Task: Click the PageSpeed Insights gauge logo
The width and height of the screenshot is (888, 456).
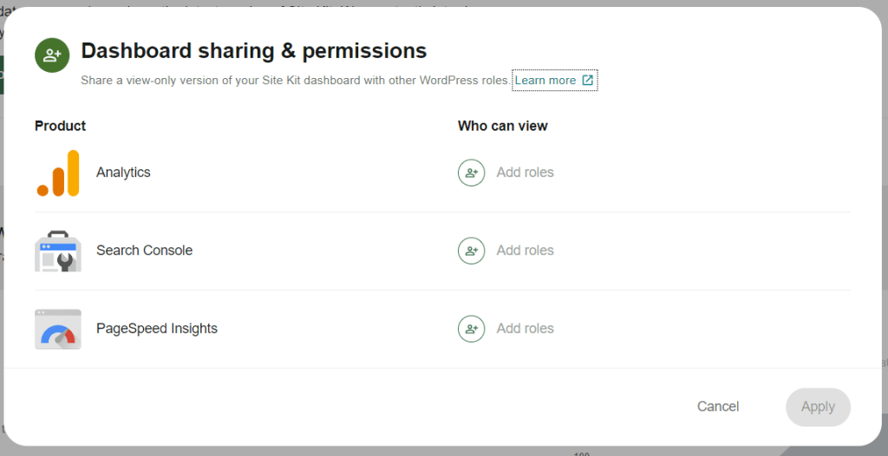Action: point(58,329)
